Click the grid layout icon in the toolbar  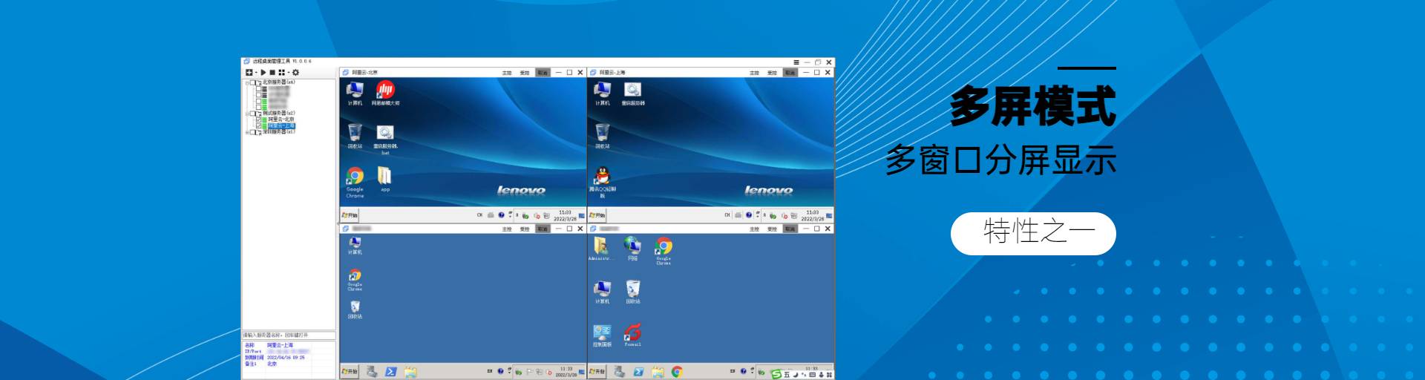(281, 73)
